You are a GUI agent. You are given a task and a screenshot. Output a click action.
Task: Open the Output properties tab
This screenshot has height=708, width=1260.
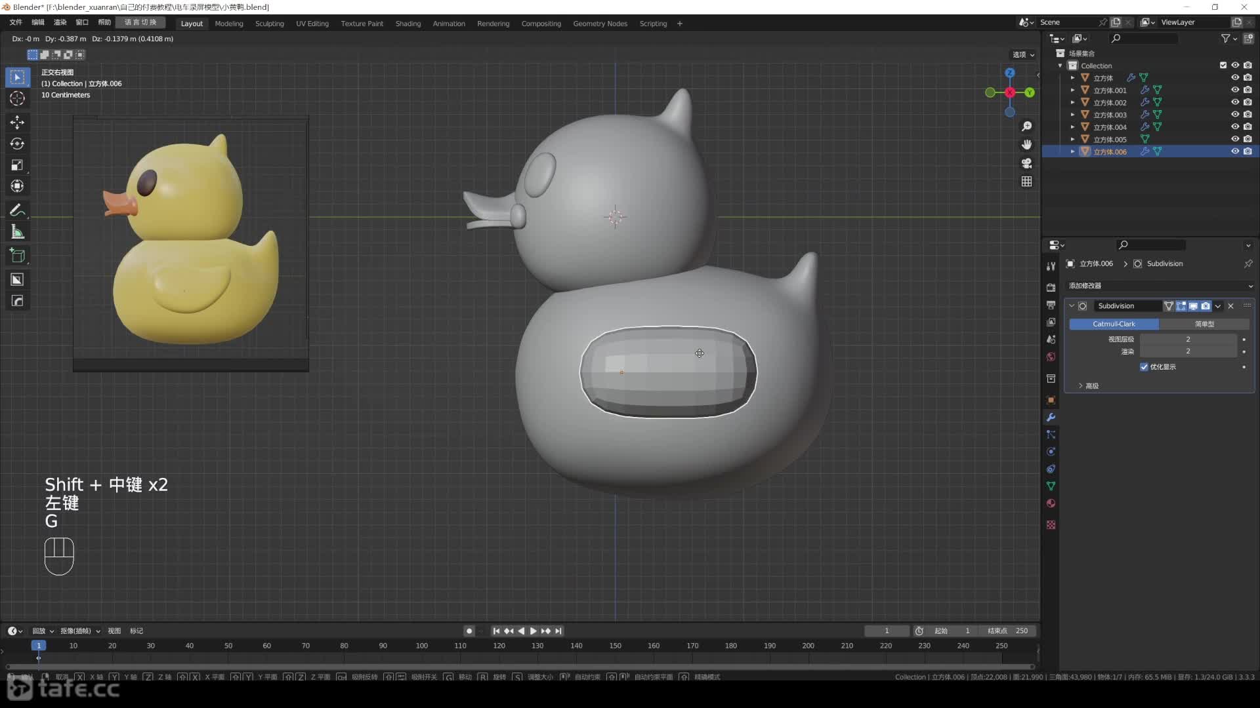[x=1051, y=305]
